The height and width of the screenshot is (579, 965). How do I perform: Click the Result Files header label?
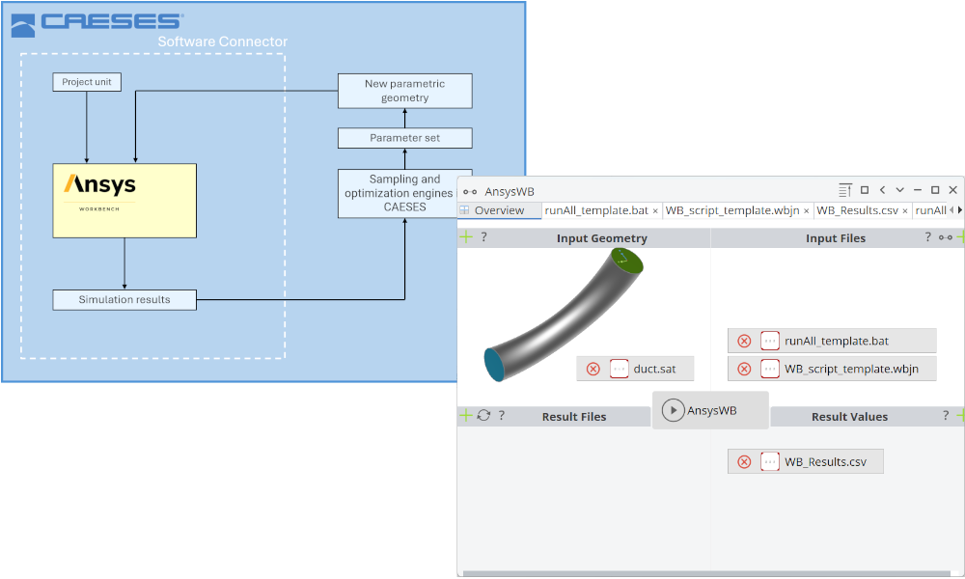(574, 417)
